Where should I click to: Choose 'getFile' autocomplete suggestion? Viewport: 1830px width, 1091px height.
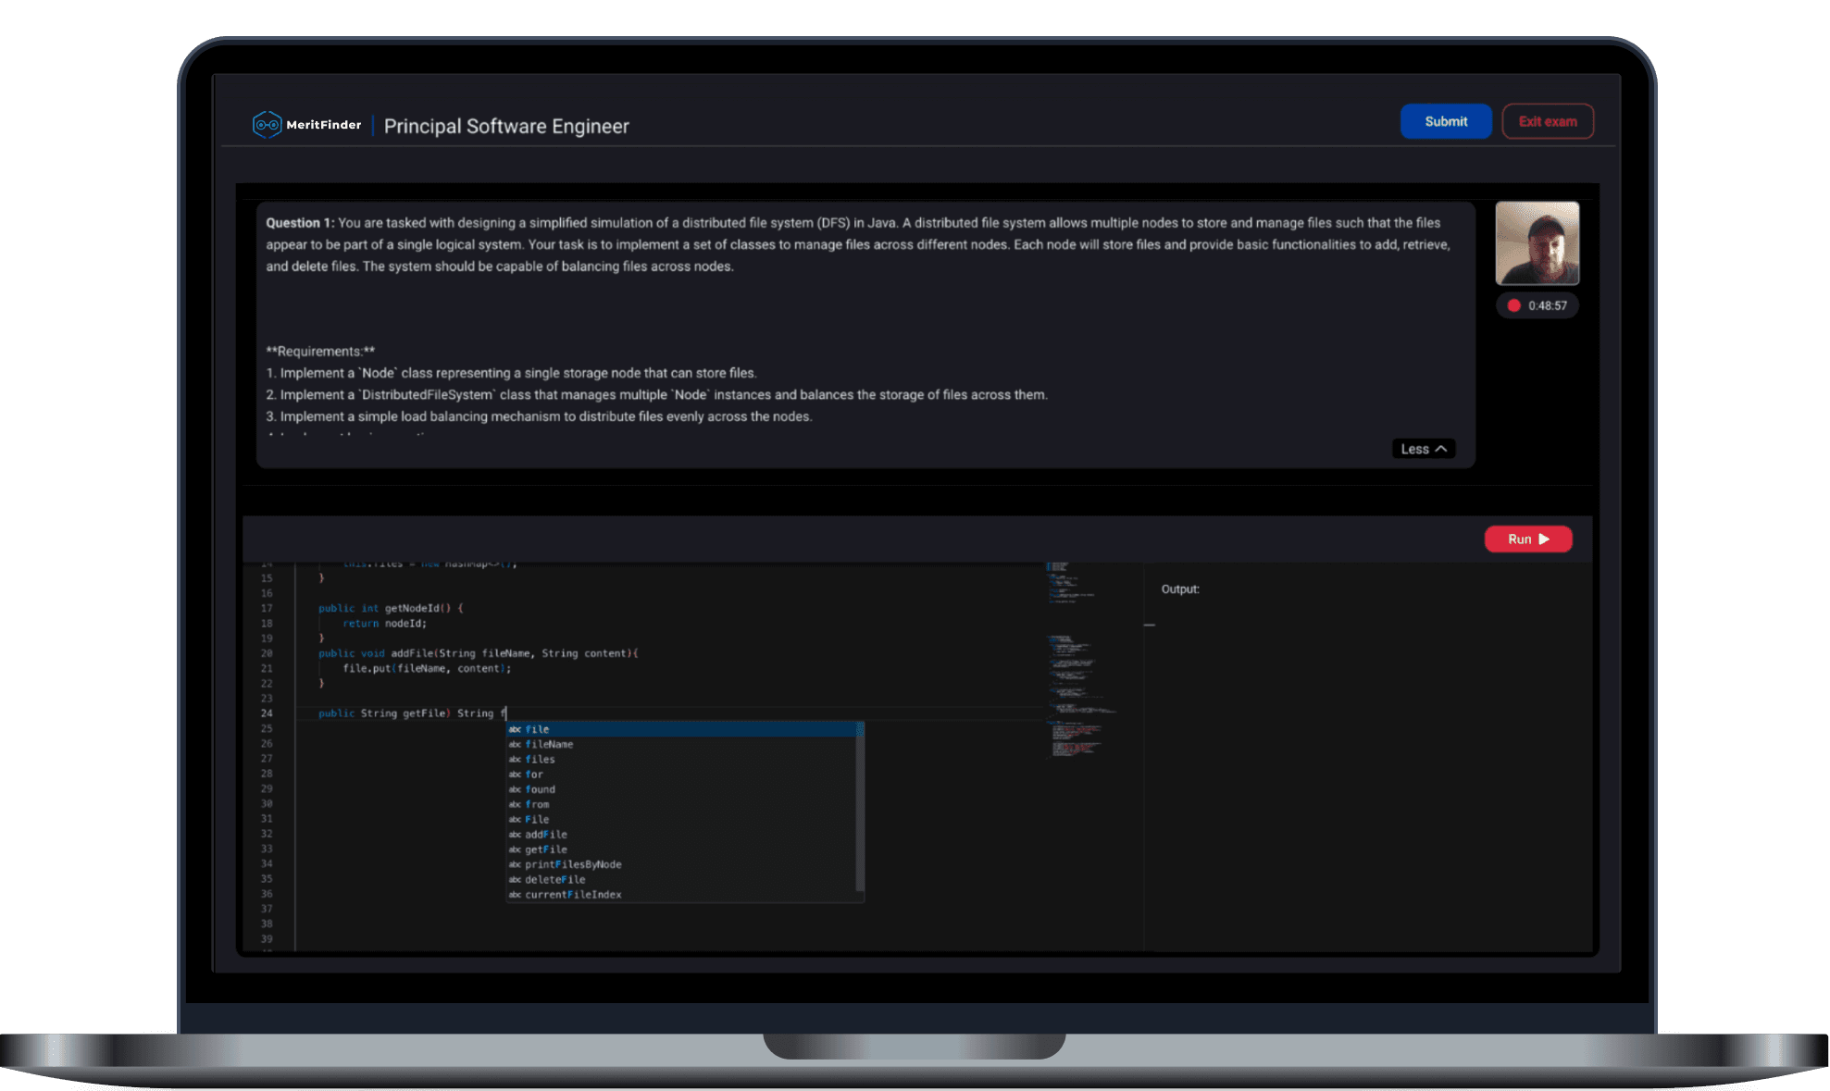[546, 849]
